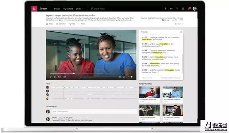Open My content in top navigation
Viewport: 229px width, 133px height.
pyautogui.click(x=68, y=9)
